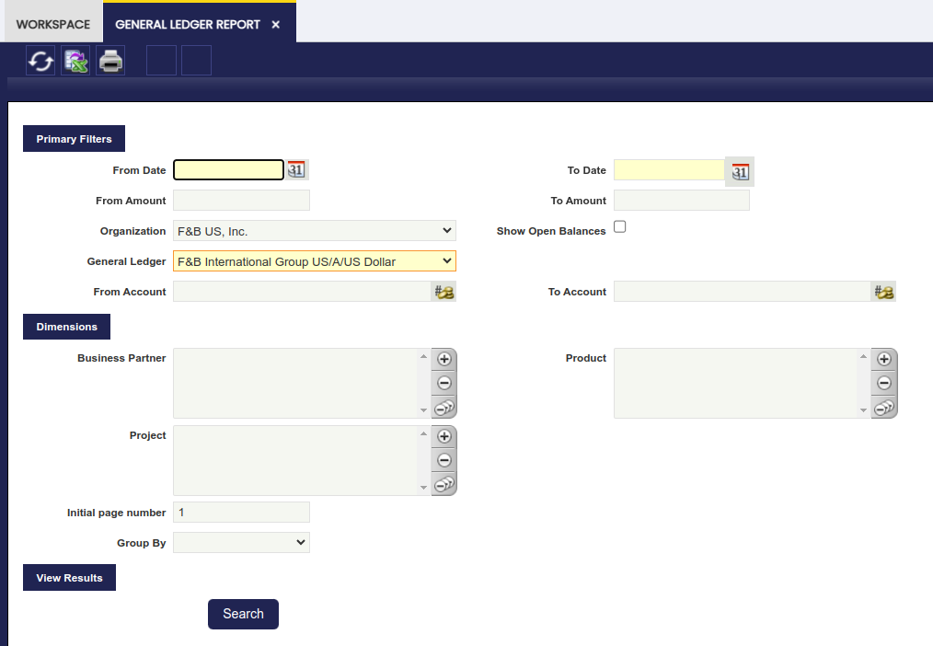Open the General Ledger dropdown
Screen dimensions: 933x646
(314, 261)
